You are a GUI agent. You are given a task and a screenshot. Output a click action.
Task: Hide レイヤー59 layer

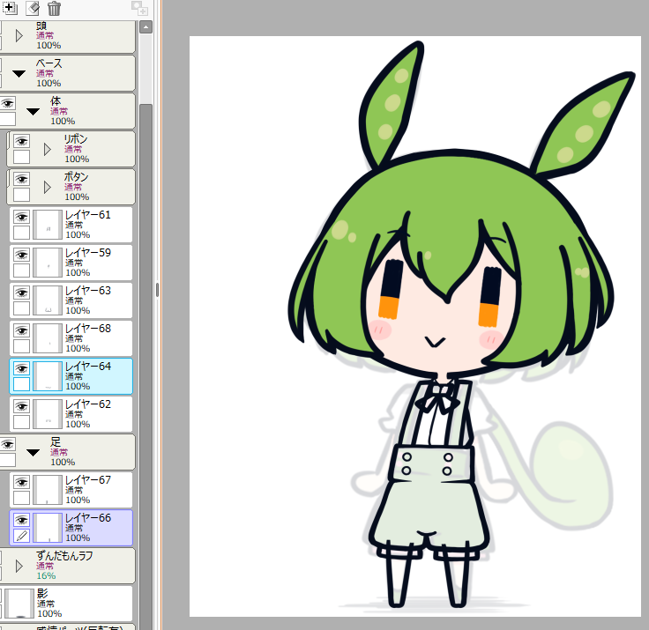pyautogui.click(x=21, y=255)
